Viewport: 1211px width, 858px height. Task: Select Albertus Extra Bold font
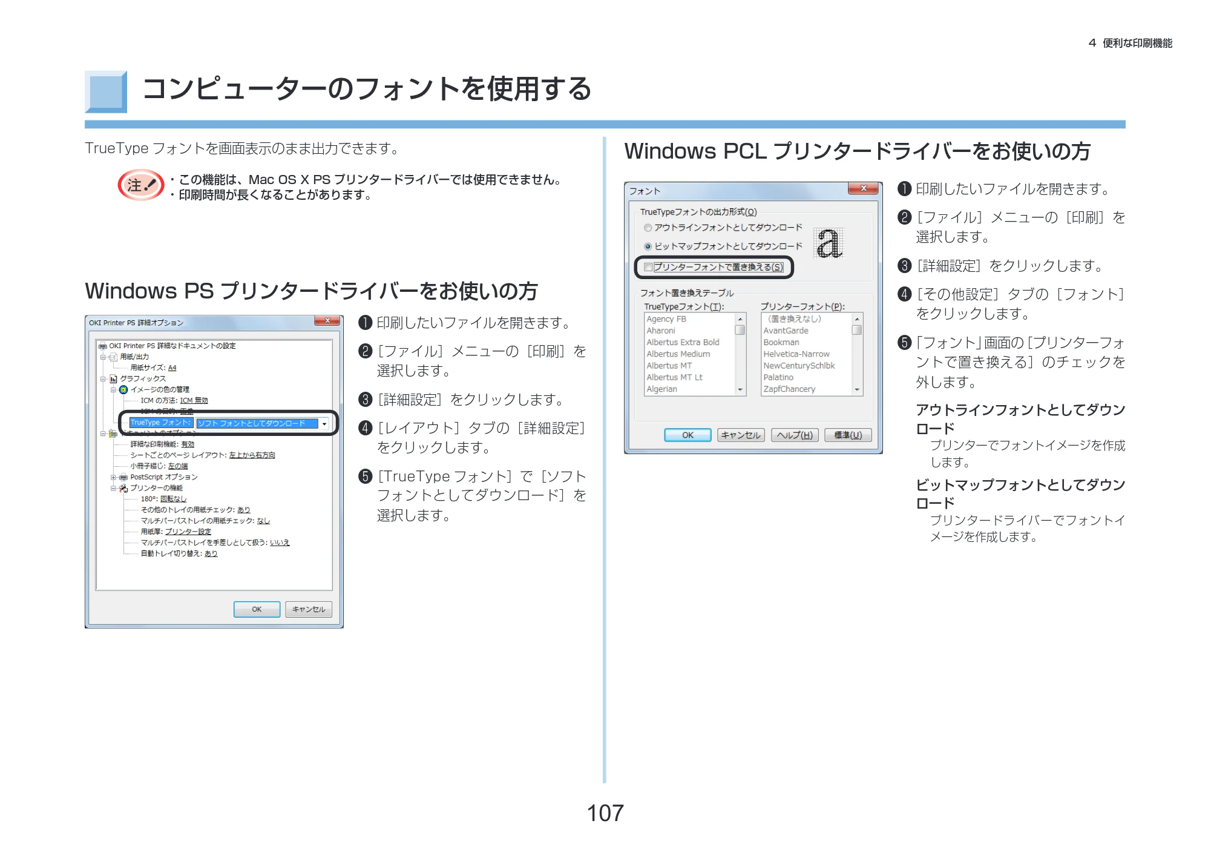coord(683,342)
